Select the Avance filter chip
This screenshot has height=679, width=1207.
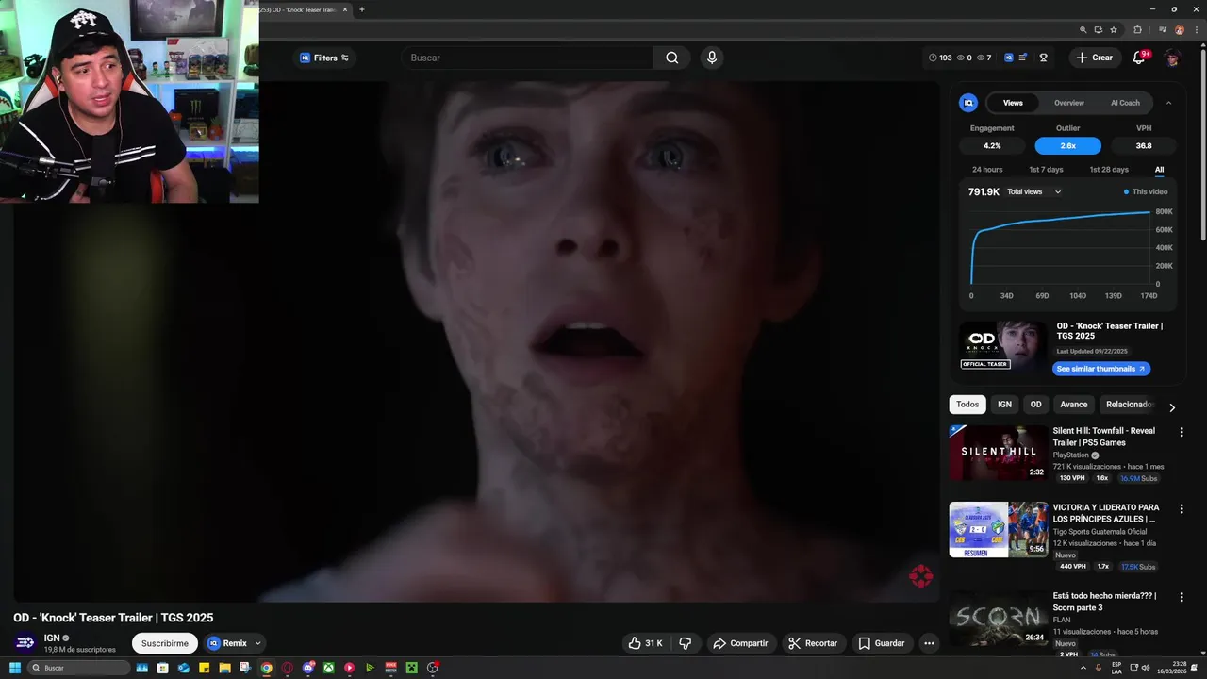1074,405
